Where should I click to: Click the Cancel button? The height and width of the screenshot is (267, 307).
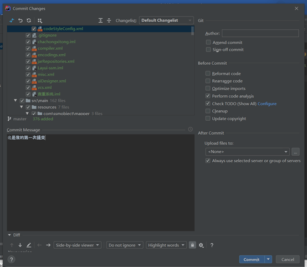(288, 259)
